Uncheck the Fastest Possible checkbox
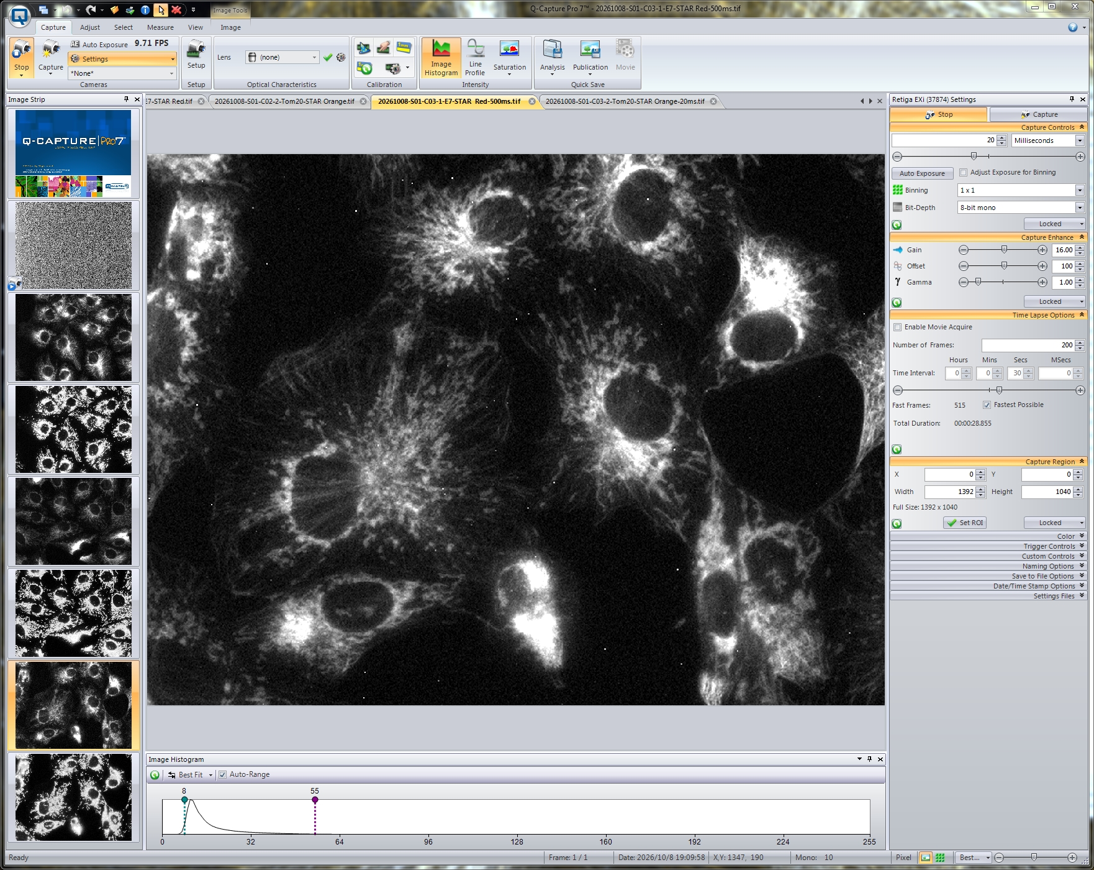This screenshot has height=870, width=1094. (x=987, y=405)
